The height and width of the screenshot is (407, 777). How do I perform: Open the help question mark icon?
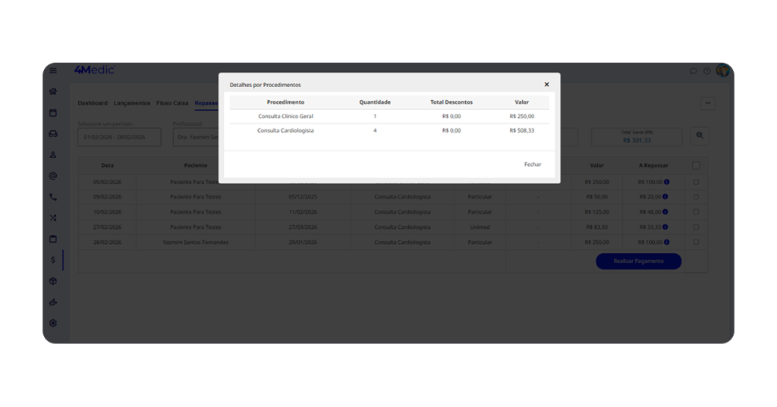click(707, 71)
